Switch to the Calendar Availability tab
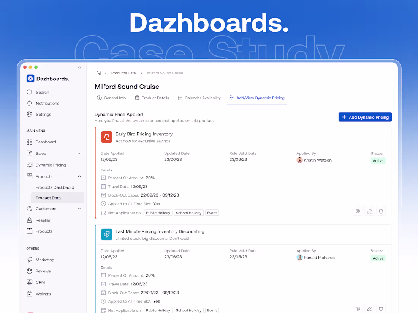 [x=199, y=98]
